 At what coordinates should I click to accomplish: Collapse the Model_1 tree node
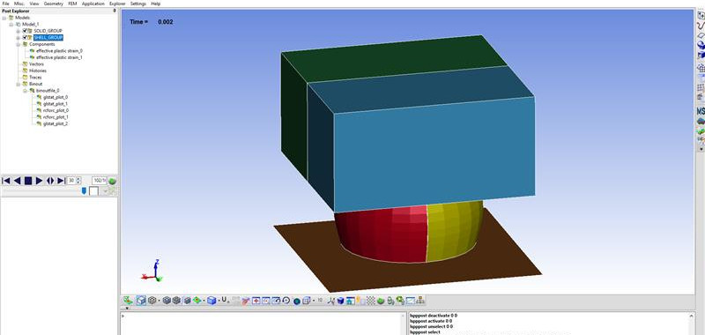coord(11,25)
